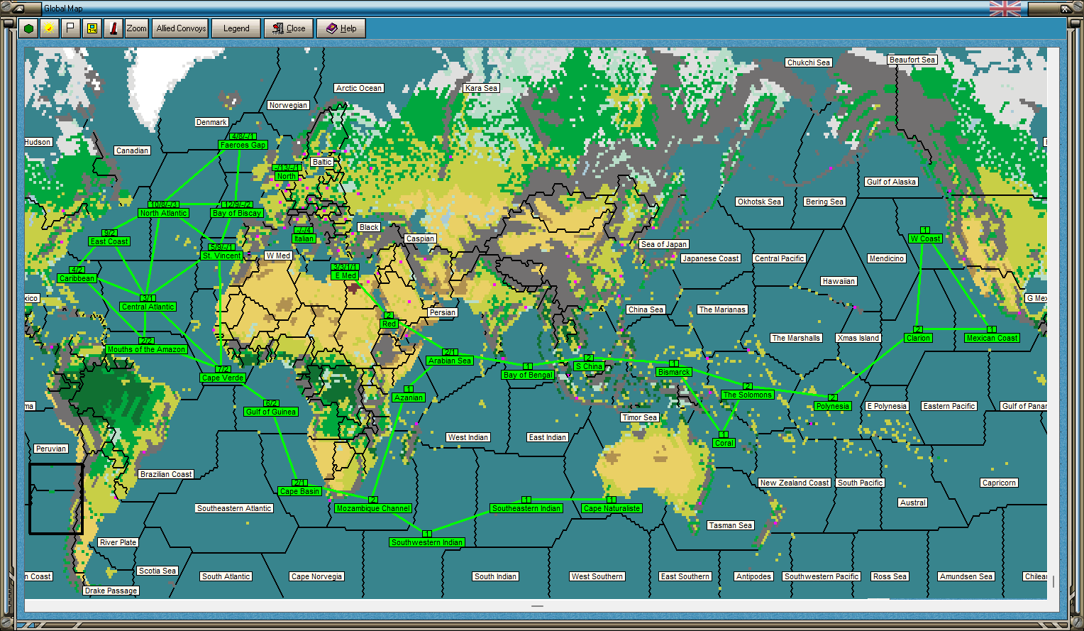Select the Arabian Sea label
This screenshot has width=1084, height=631.
point(450,361)
